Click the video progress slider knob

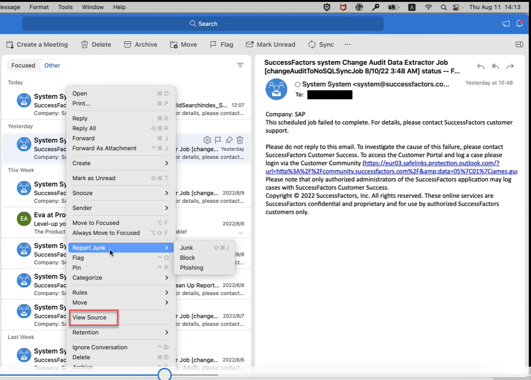tap(164, 375)
